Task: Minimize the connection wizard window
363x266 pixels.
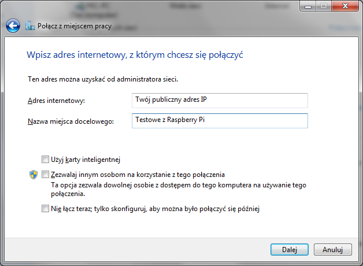Action: (x=305, y=7)
